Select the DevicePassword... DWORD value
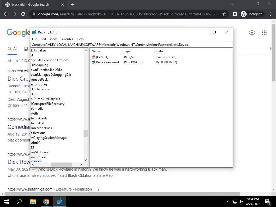Viewport: 276px width, 207px height. [x=109, y=62]
